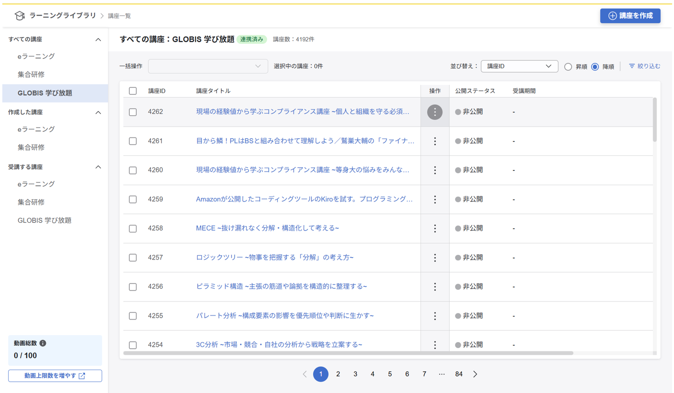This screenshot has height=393, width=674.
Task: Click the graduation cap logo icon
Action: pyautogui.click(x=20, y=16)
